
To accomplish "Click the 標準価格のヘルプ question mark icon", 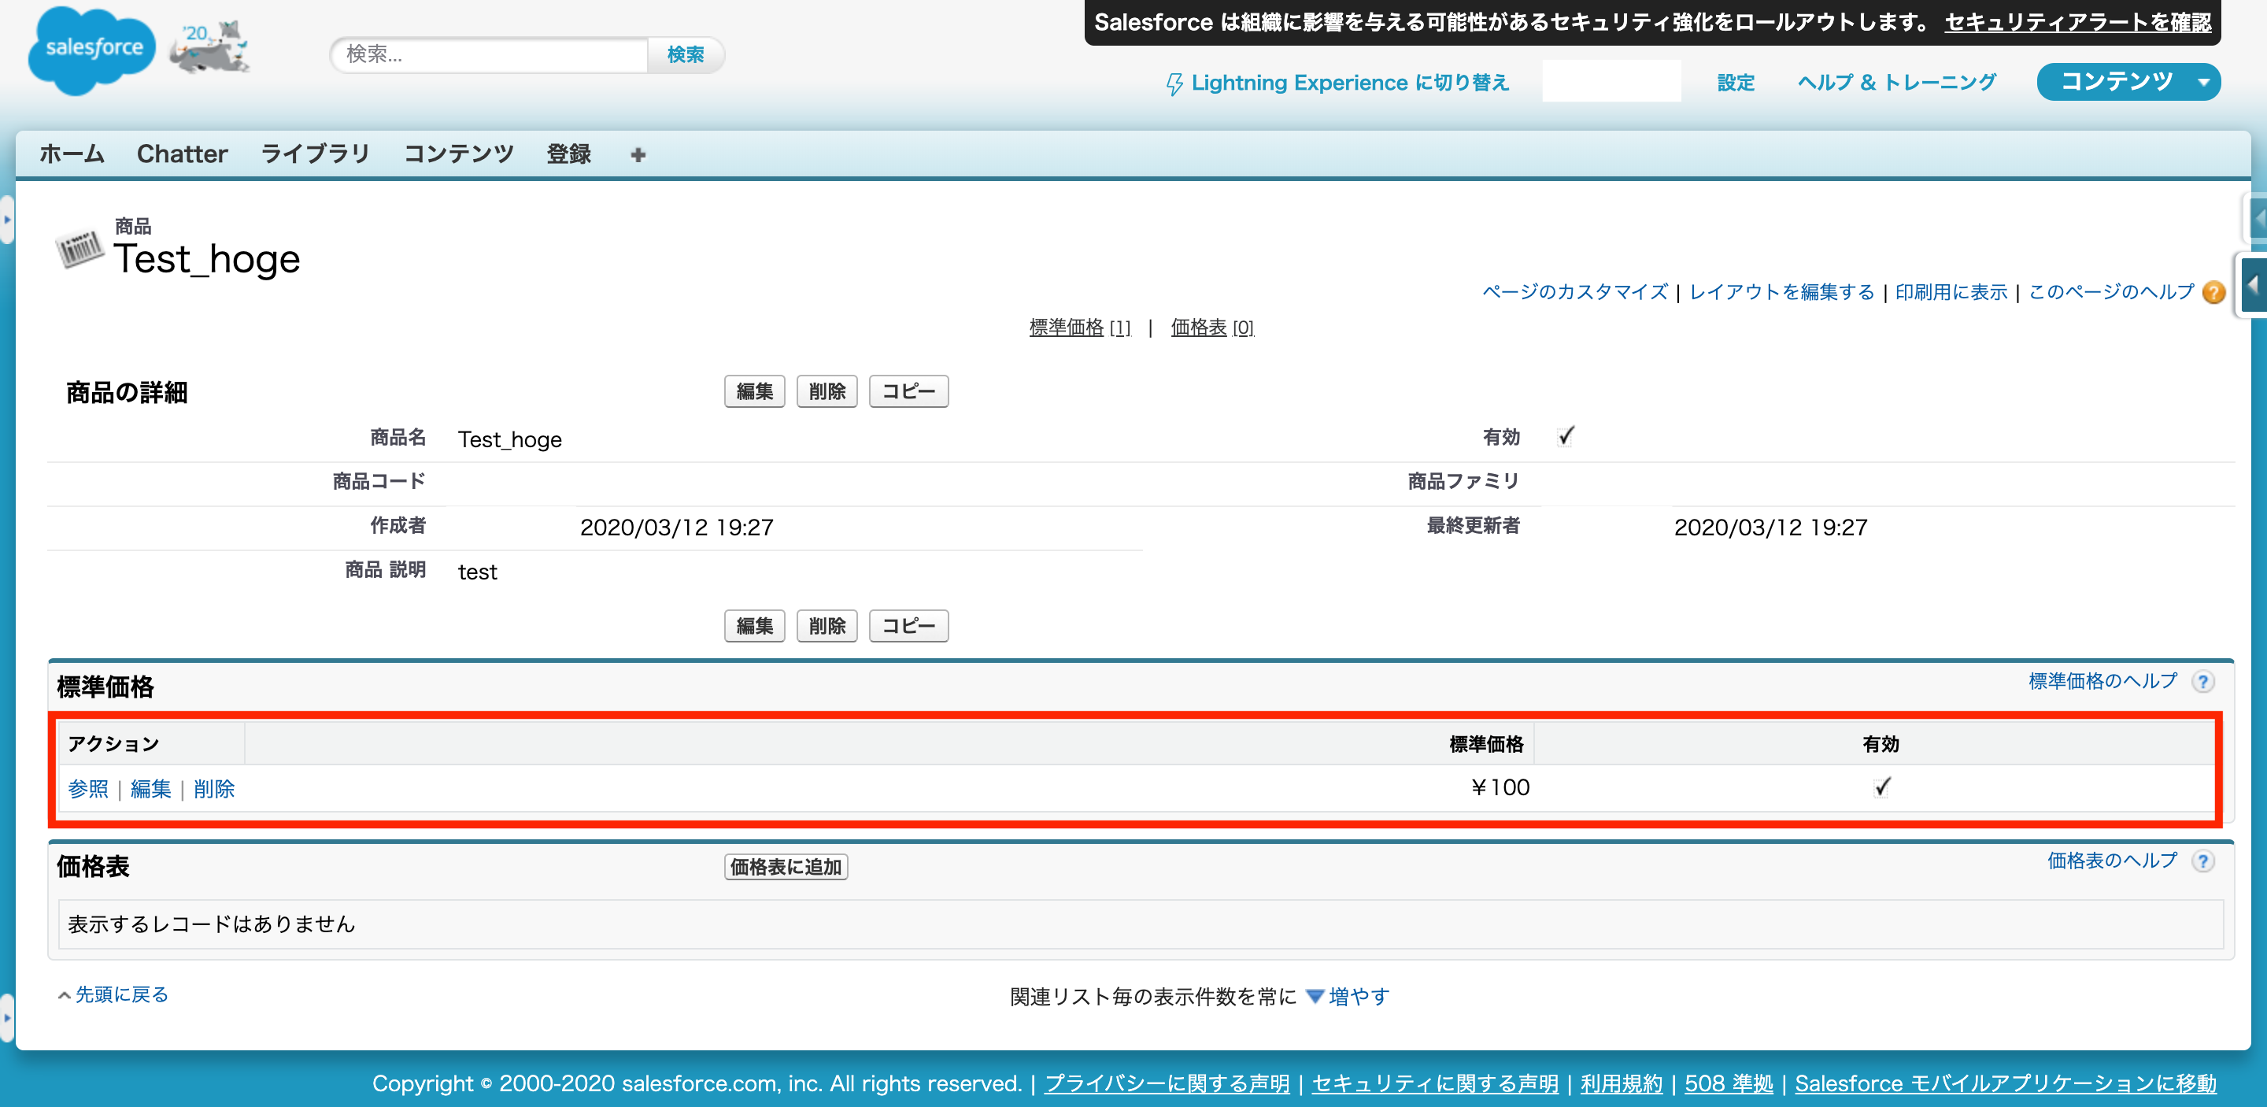I will tap(2202, 681).
